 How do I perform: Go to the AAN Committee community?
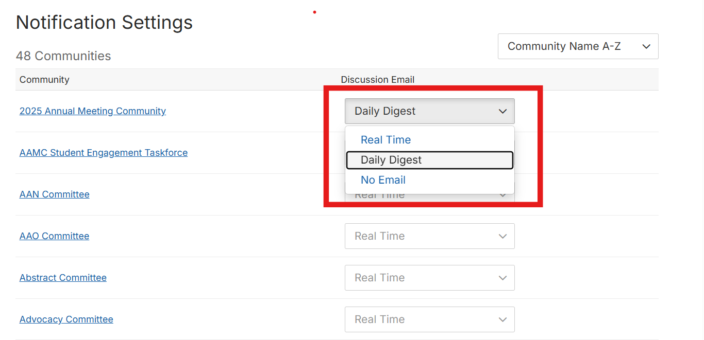[55, 194]
